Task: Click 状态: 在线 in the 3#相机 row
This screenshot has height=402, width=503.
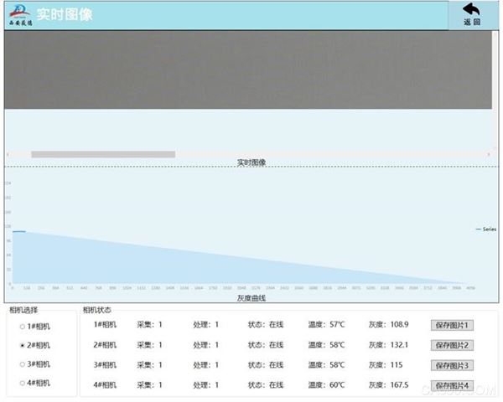Action: 266,365
